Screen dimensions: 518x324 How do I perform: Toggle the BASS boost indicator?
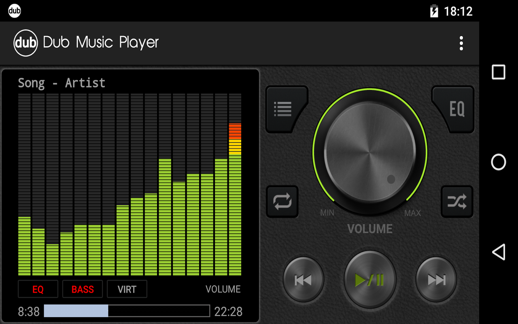[x=83, y=289]
